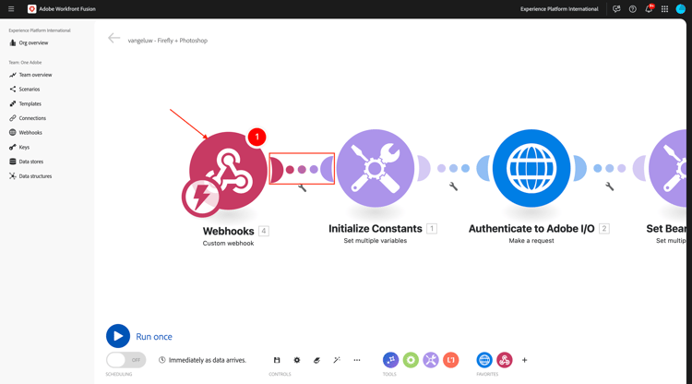Select the Webhooks custom webhook module

(228, 171)
